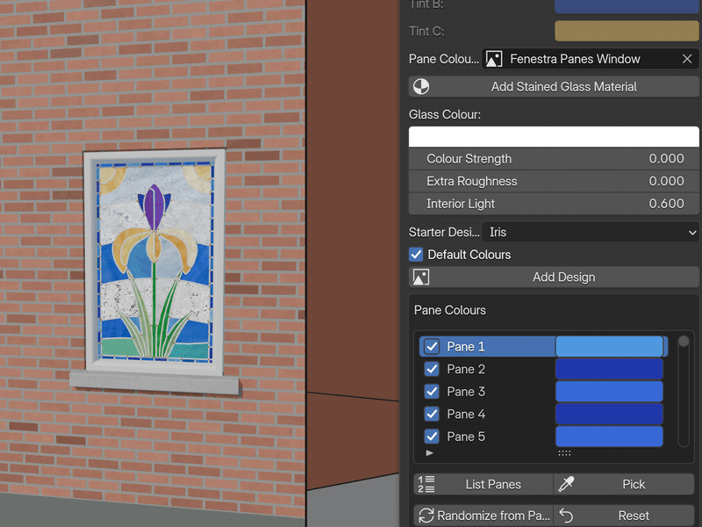The image size is (702, 527).
Task: Open the Pane 5 colour swatch
Action: coord(609,436)
